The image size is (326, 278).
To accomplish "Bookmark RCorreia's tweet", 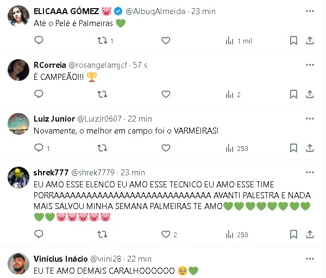I will 293,94.
